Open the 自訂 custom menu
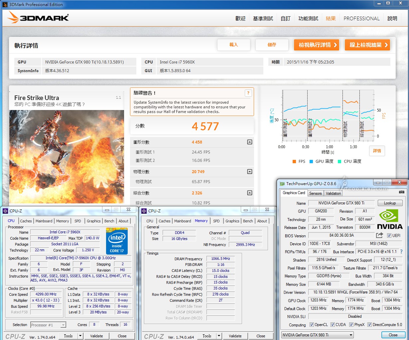 [286, 19]
